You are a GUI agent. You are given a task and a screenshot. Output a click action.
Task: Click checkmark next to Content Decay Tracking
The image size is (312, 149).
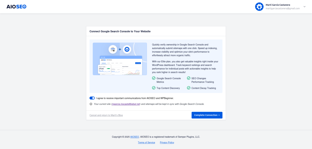pos(189,88)
